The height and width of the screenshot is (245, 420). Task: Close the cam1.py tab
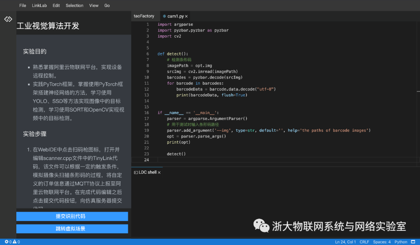click(x=186, y=16)
